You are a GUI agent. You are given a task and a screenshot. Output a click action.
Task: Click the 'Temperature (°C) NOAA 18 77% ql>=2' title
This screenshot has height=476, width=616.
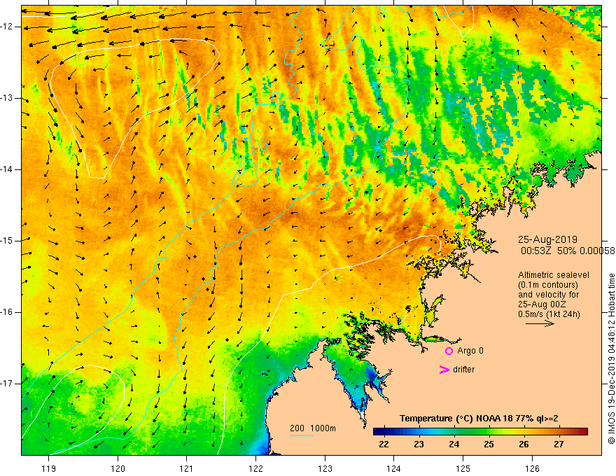coord(479,419)
